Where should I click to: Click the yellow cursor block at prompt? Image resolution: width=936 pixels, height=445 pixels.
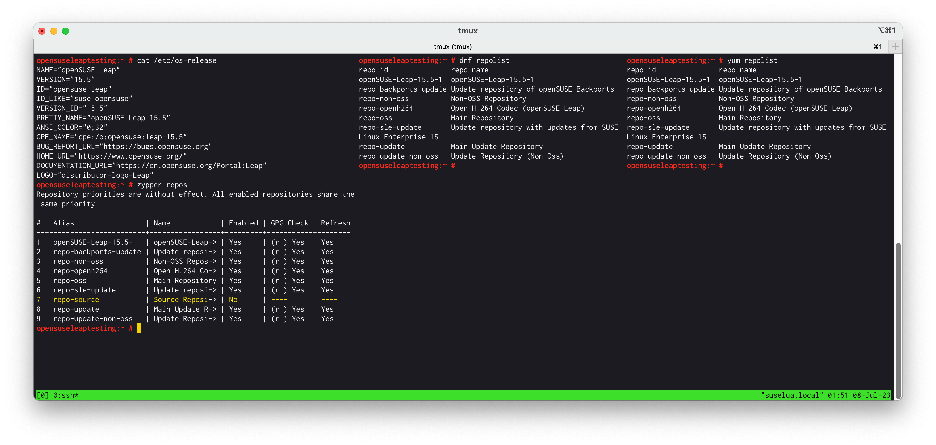point(139,328)
